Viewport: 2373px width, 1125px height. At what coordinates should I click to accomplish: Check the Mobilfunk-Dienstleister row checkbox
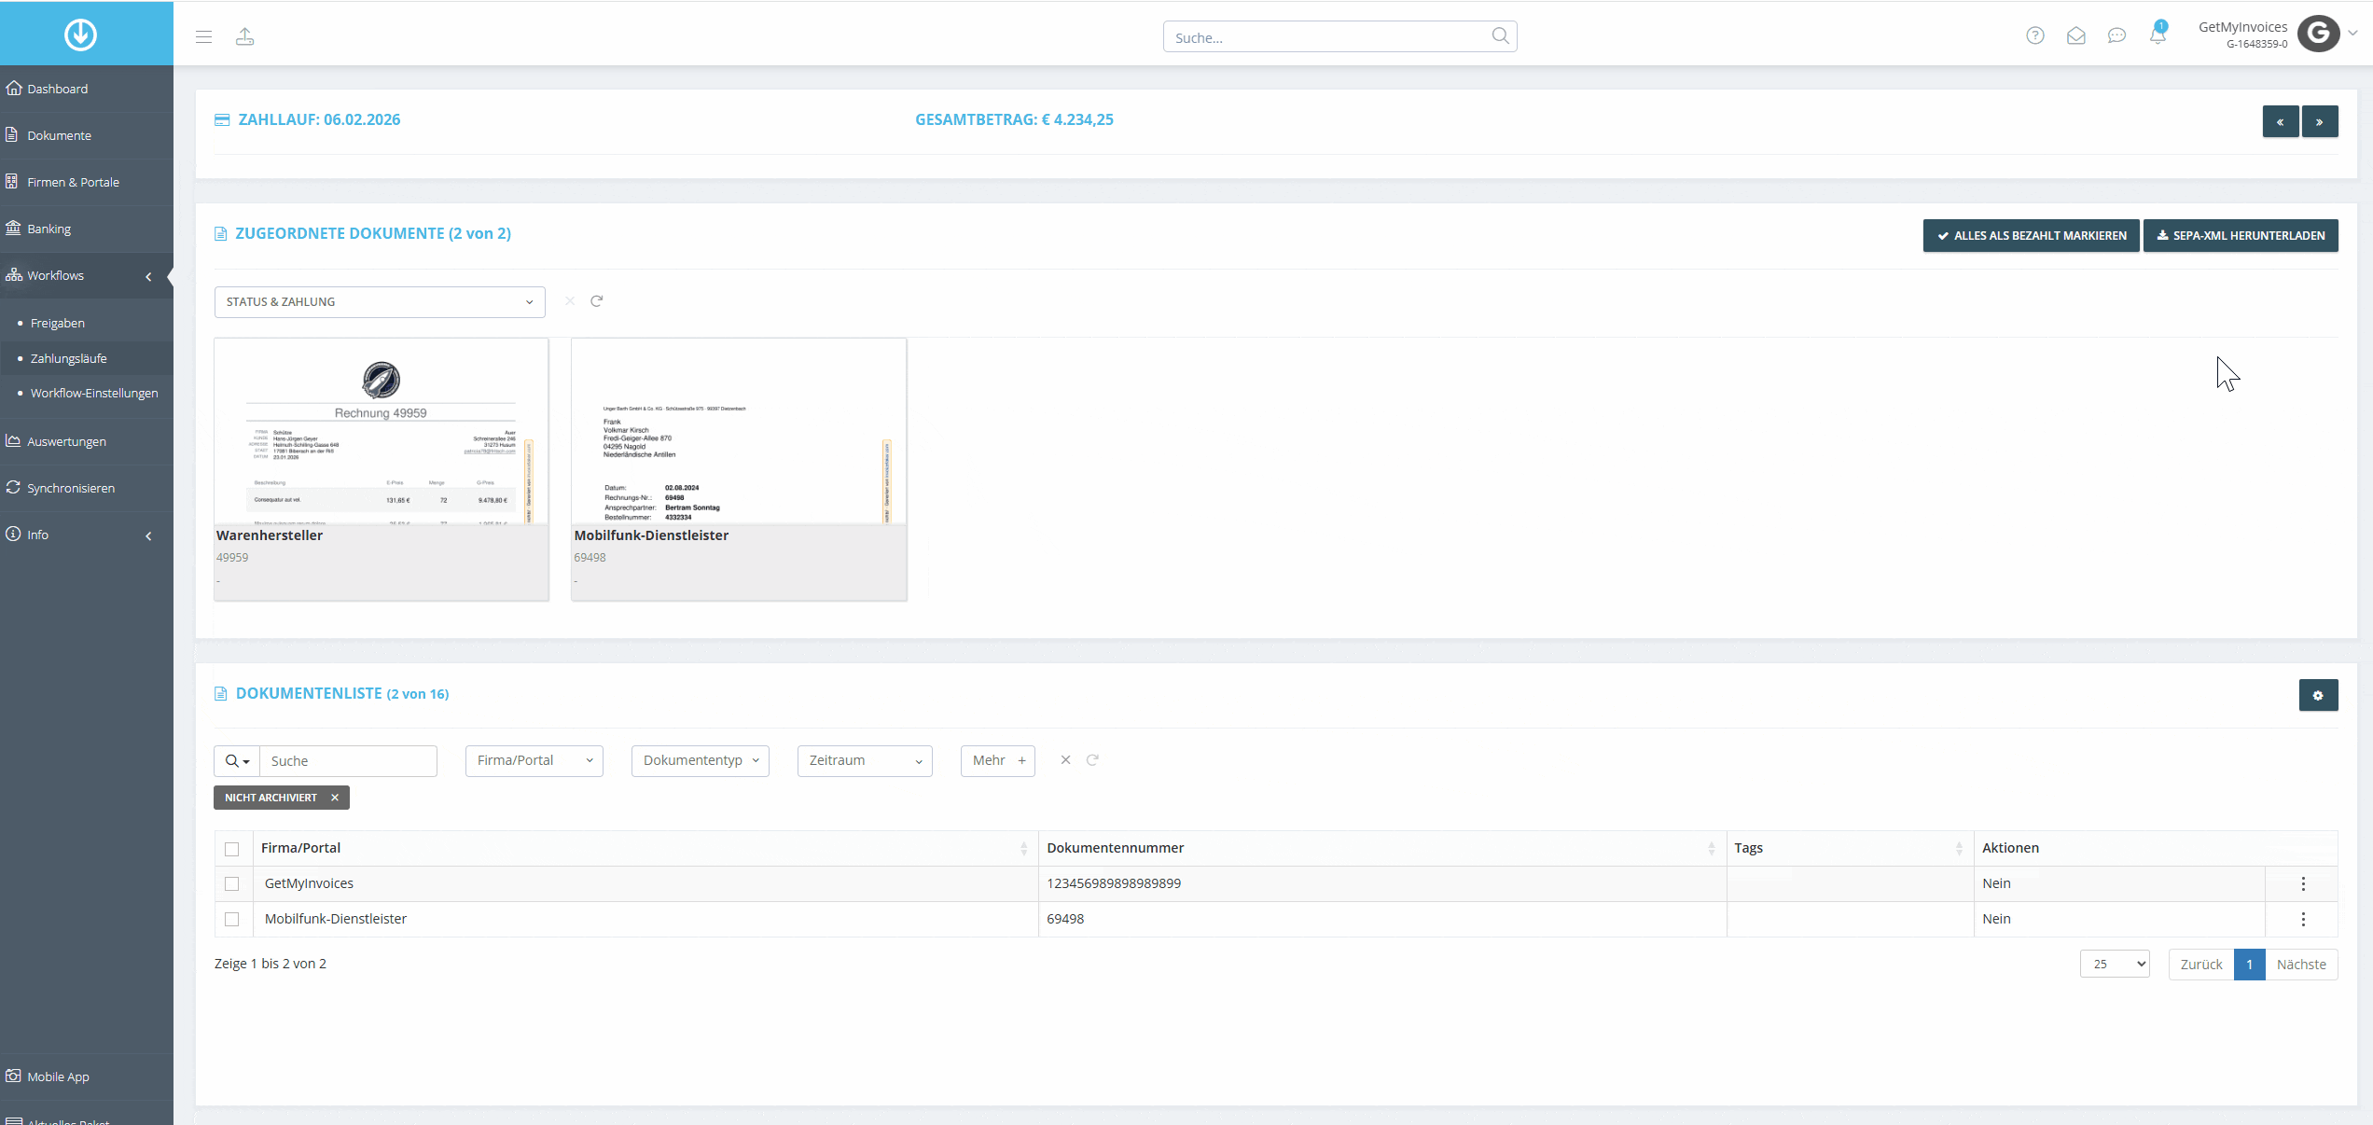click(x=232, y=919)
